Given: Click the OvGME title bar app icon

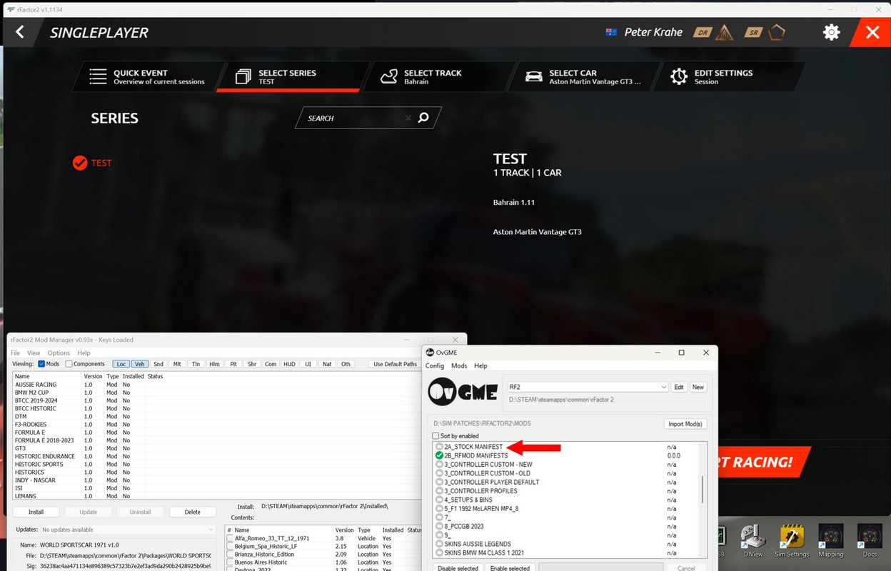Looking at the screenshot, I should (x=430, y=353).
